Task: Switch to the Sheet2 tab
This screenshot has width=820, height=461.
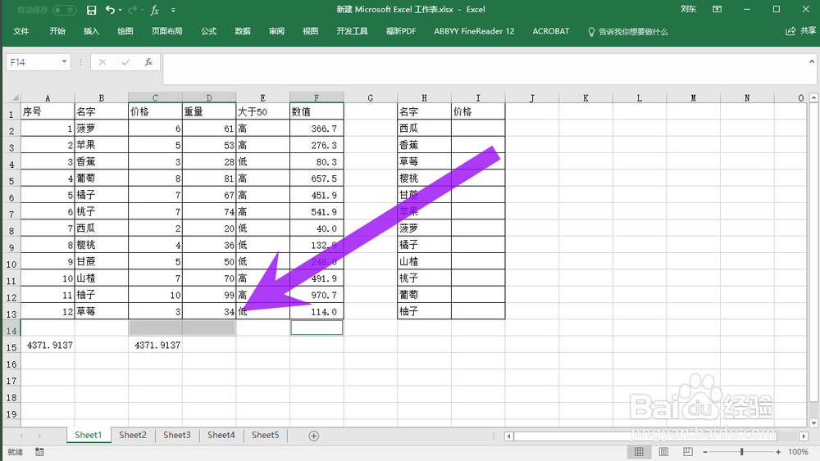Action: (133, 435)
